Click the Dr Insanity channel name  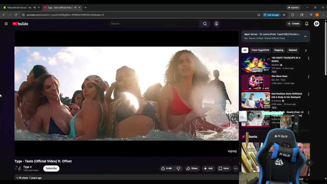tap(276, 101)
